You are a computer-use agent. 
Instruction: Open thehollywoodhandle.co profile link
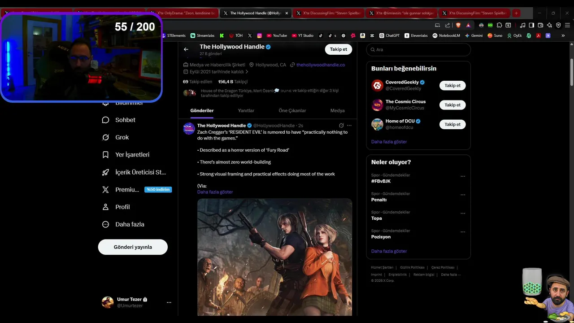click(x=321, y=65)
